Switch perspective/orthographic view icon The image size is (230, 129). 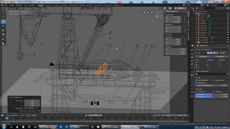(x=141, y=13)
